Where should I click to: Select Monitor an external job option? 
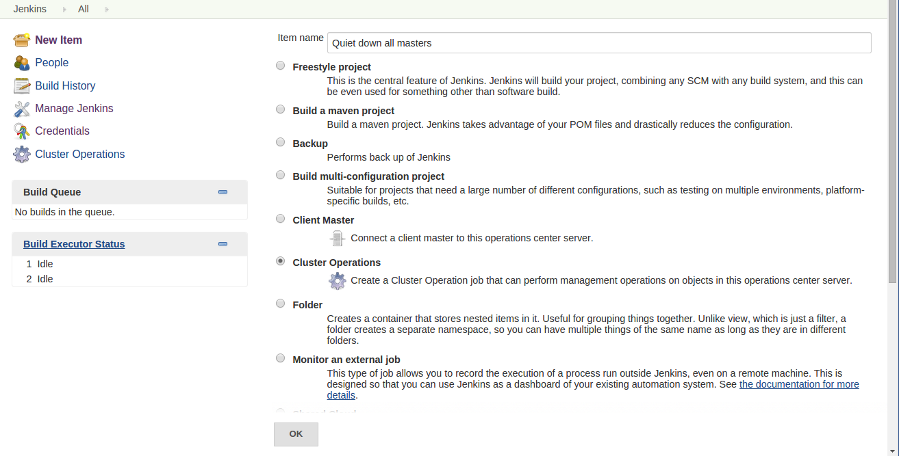pos(280,358)
